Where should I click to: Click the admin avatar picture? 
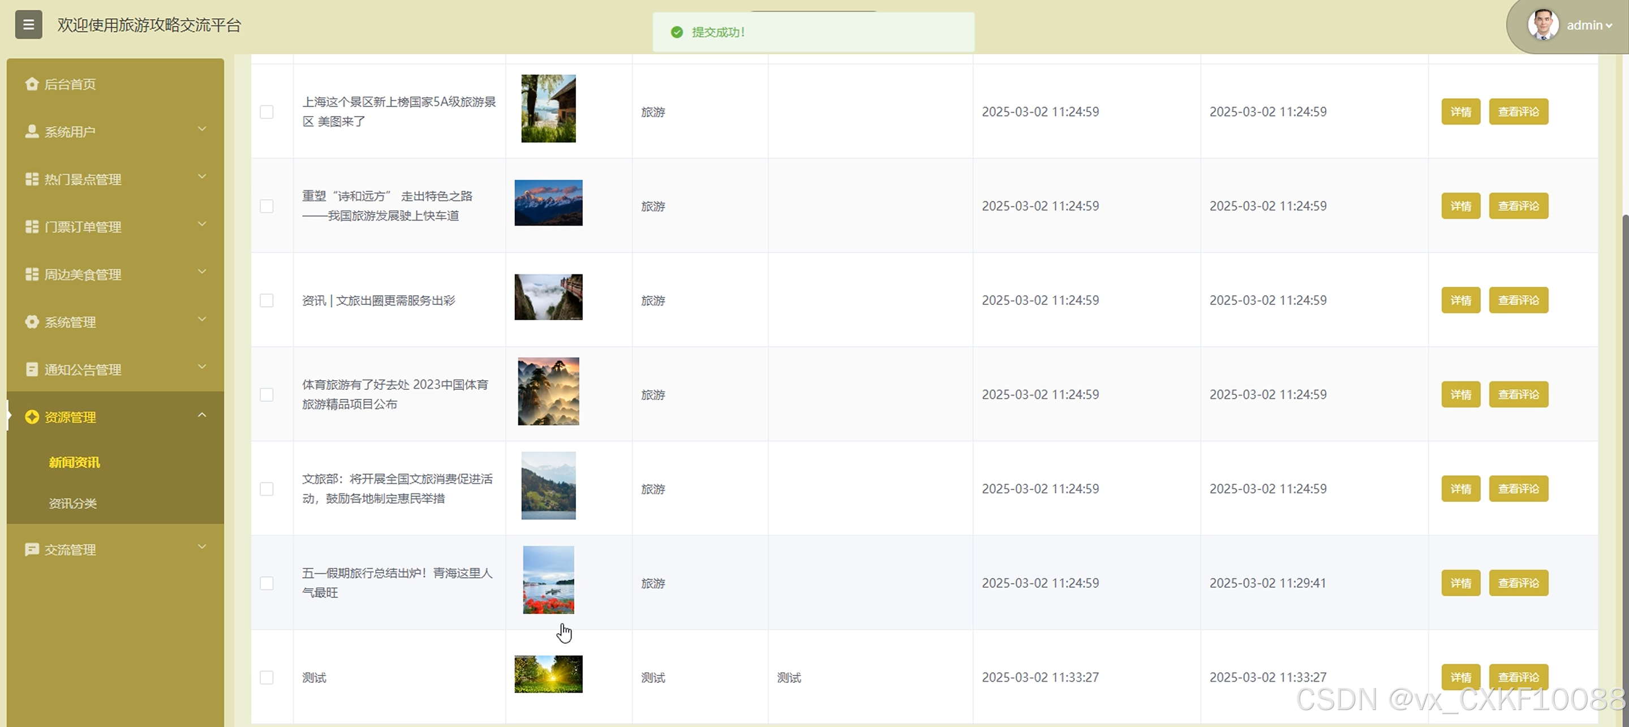point(1542,25)
